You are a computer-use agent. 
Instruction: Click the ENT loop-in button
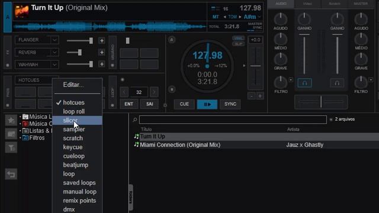(129, 104)
